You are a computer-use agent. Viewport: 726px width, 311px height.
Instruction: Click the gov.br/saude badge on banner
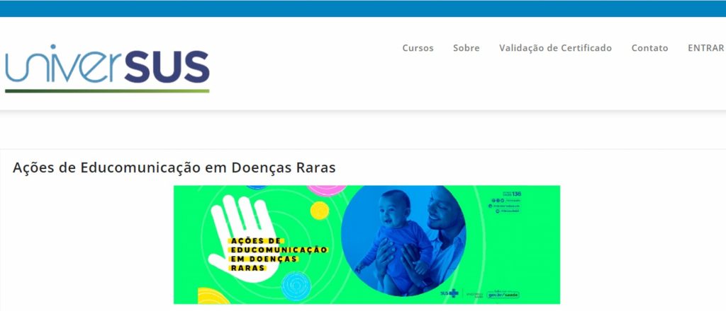tap(503, 295)
